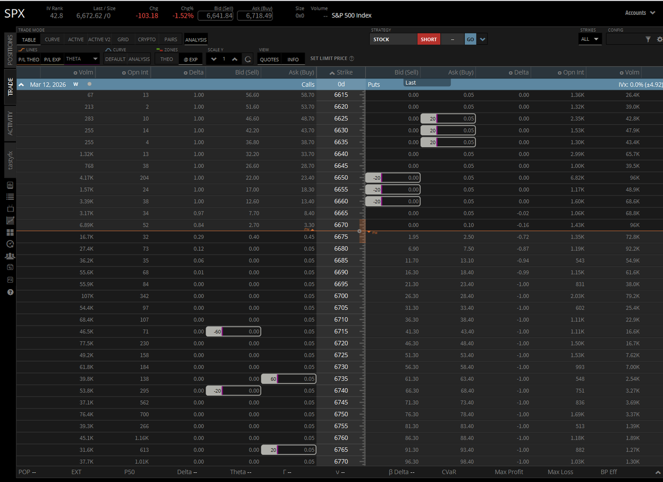The width and height of the screenshot is (663, 482).
Task: Expand the bottom status bar up arrow
Action: coord(657,472)
